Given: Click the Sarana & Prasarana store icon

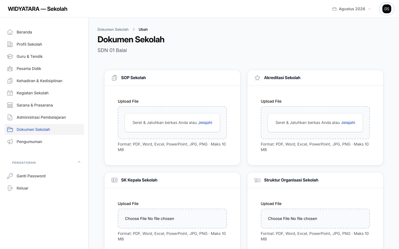Looking at the screenshot, I should tap(10, 105).
